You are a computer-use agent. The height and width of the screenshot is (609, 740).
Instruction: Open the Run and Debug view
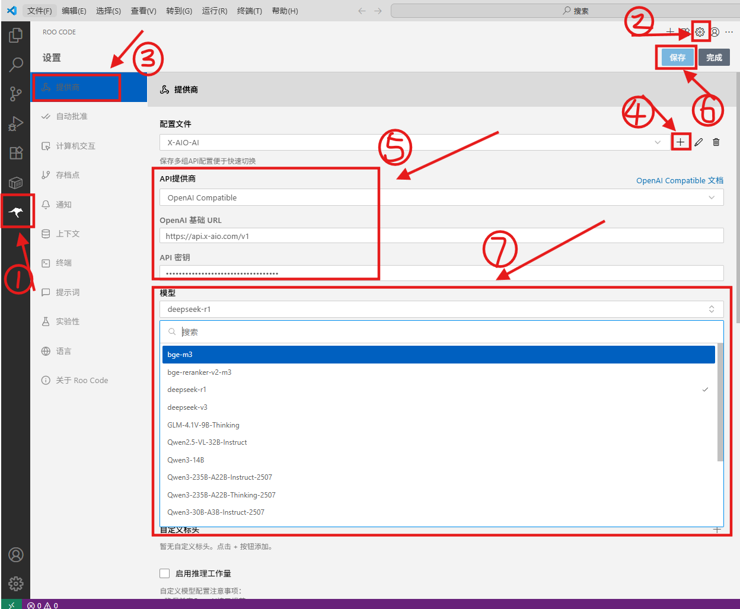(x=16, y=123)
